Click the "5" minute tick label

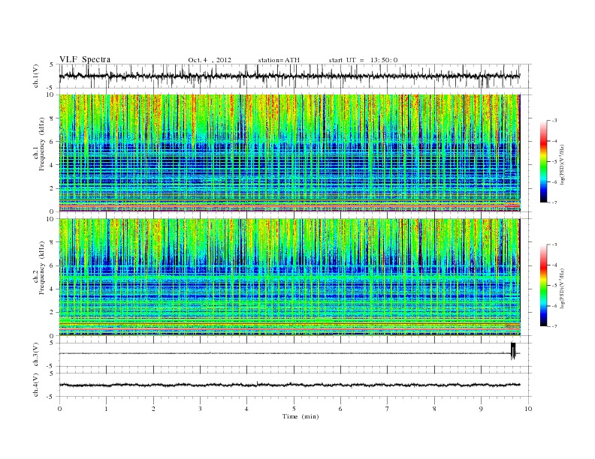coord(294,409)
